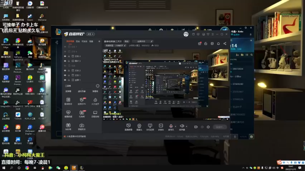Select the 双击 scene tab
305x171 pixels.
78,41
